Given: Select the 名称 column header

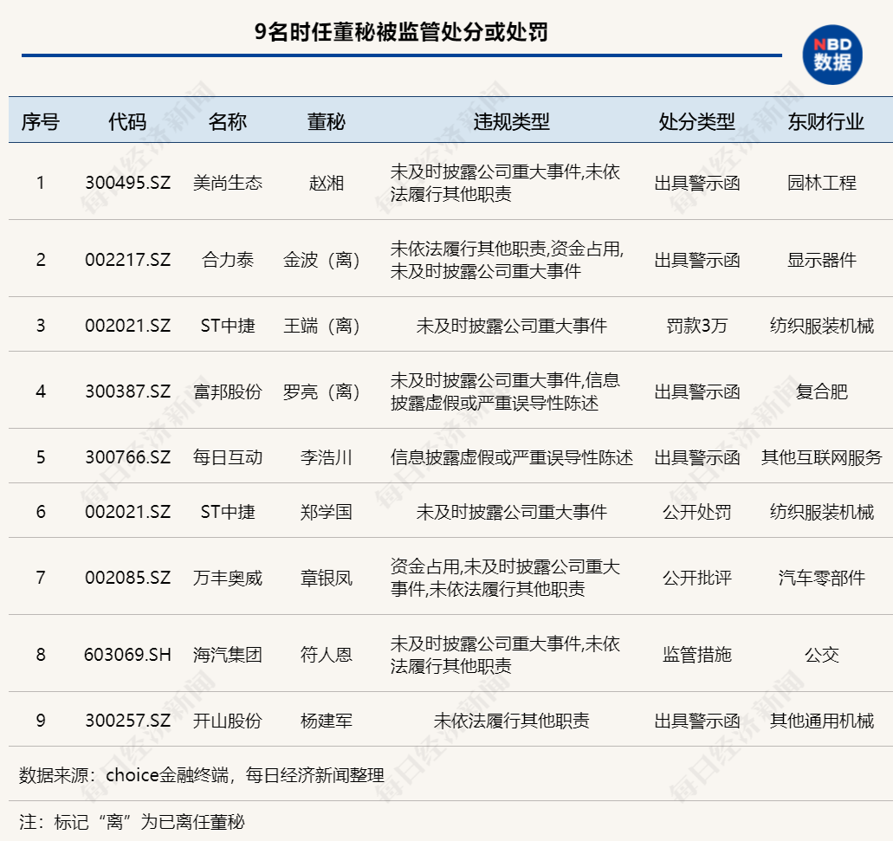Looking at the screenshot, I should point(227,121).
